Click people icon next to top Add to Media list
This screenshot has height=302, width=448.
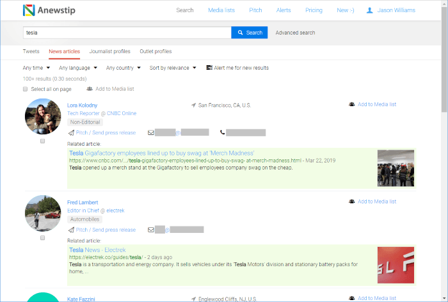pos(90,89)
